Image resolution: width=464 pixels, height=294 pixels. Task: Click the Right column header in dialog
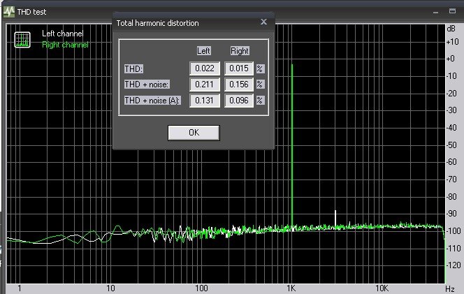click(x=240, y=51)
